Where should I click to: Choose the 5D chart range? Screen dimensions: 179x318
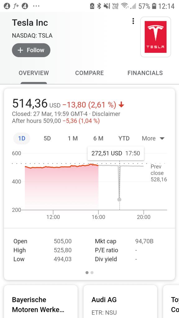click(x=47, y=139)
